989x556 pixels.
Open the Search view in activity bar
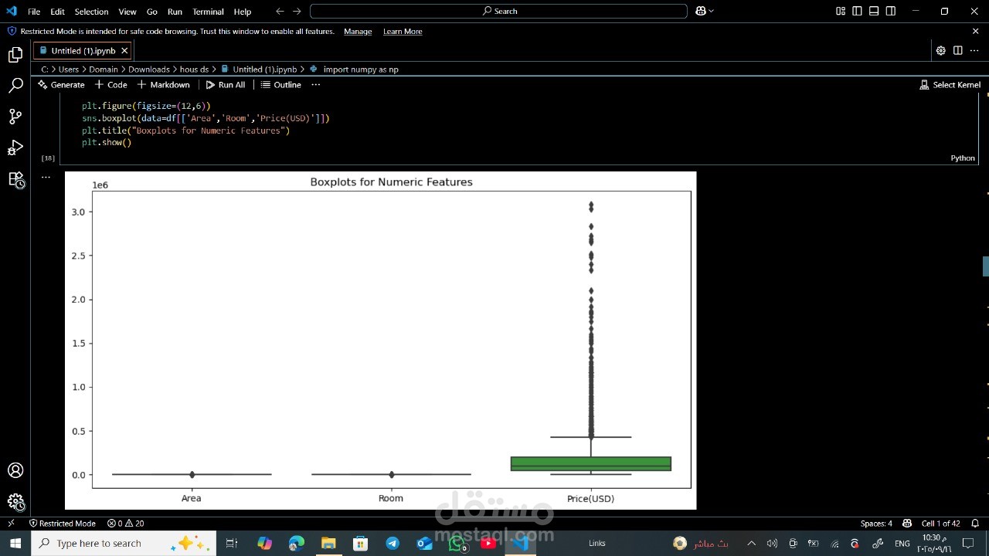(15, 86)
